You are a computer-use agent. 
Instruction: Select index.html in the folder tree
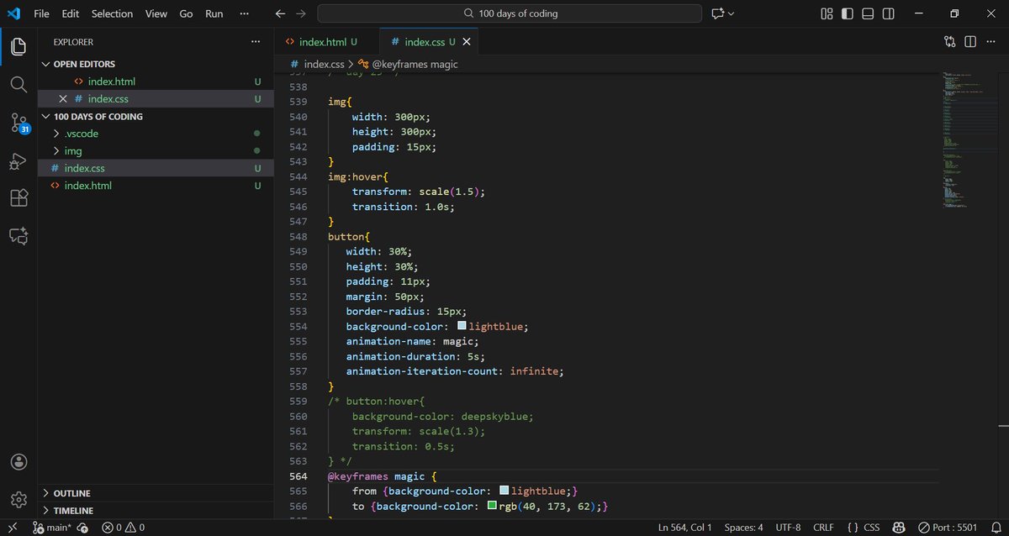pos(156,186)
